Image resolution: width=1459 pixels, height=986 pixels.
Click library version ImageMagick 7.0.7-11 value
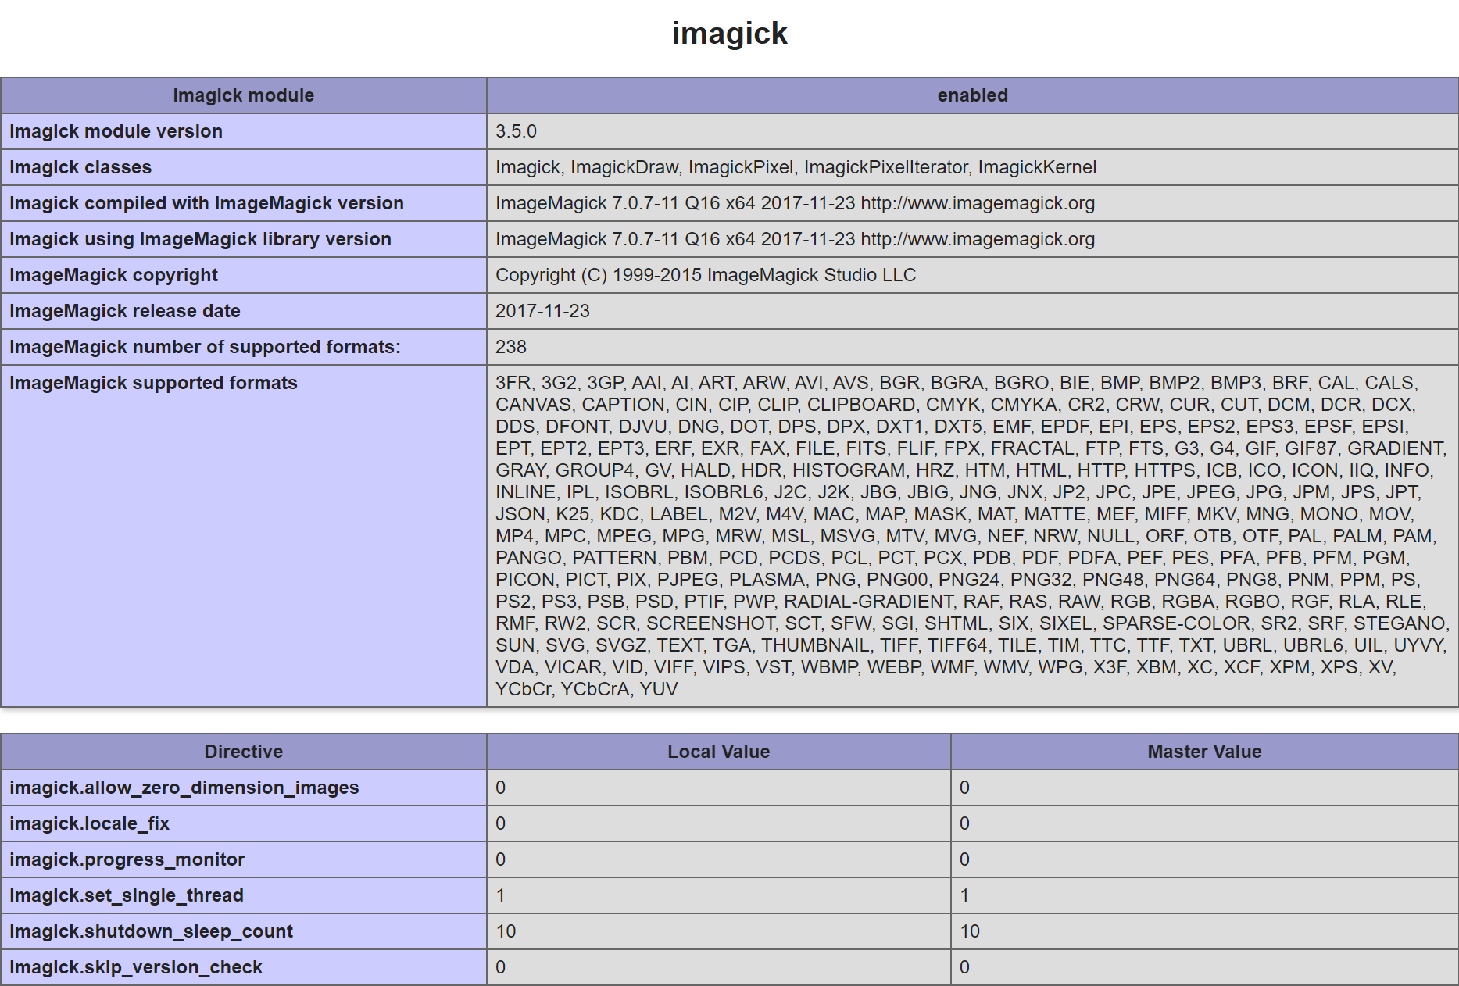click(795, 239)
